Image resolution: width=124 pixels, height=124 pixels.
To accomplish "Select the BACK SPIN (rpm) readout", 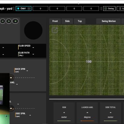I will point(21,70).
